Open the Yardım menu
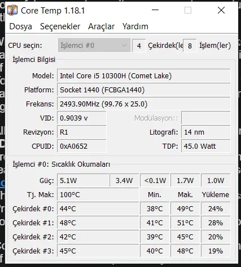The image size is (241, 267). pyautogui.click(x=135, y=26)
